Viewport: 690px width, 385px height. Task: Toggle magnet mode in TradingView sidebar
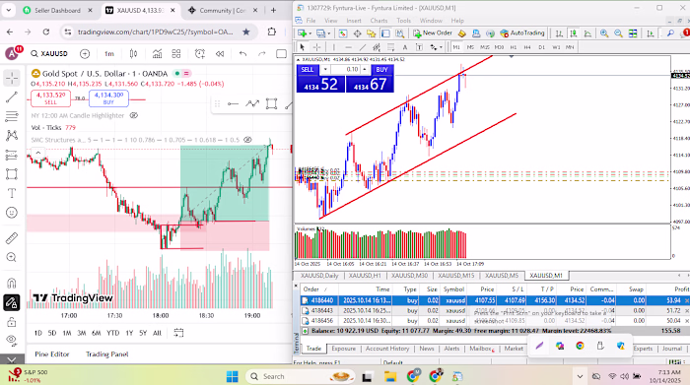tap(12, 283)
